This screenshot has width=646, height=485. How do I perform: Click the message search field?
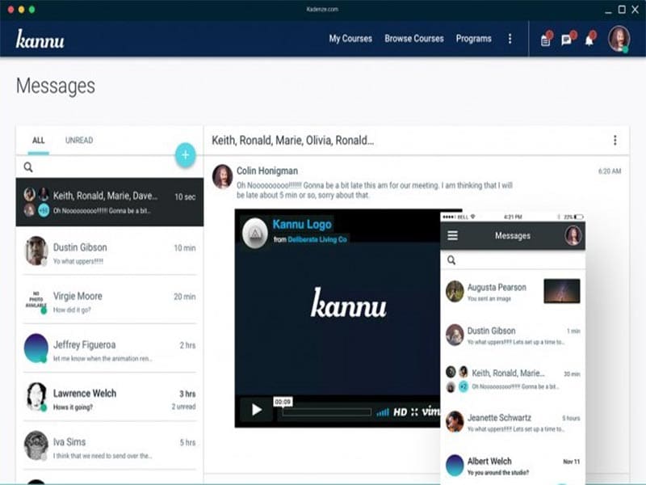(x=109, y=167)
